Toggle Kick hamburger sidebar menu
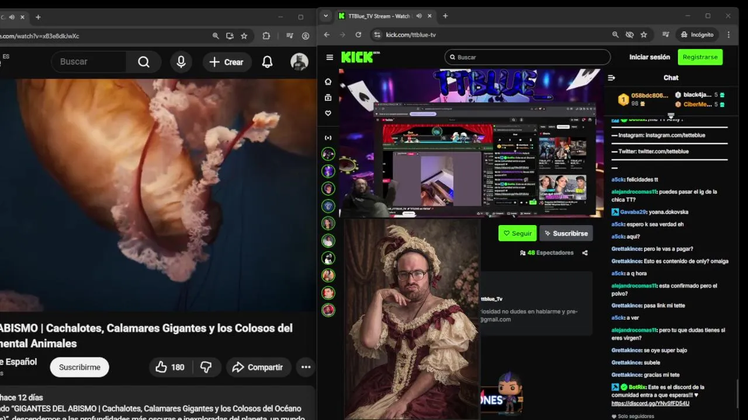Viewport: 748px width, 420px height. [330, 57]
